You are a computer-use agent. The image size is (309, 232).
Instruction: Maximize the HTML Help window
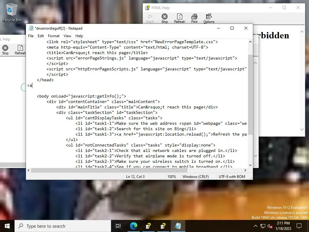[x=284, y=8]
